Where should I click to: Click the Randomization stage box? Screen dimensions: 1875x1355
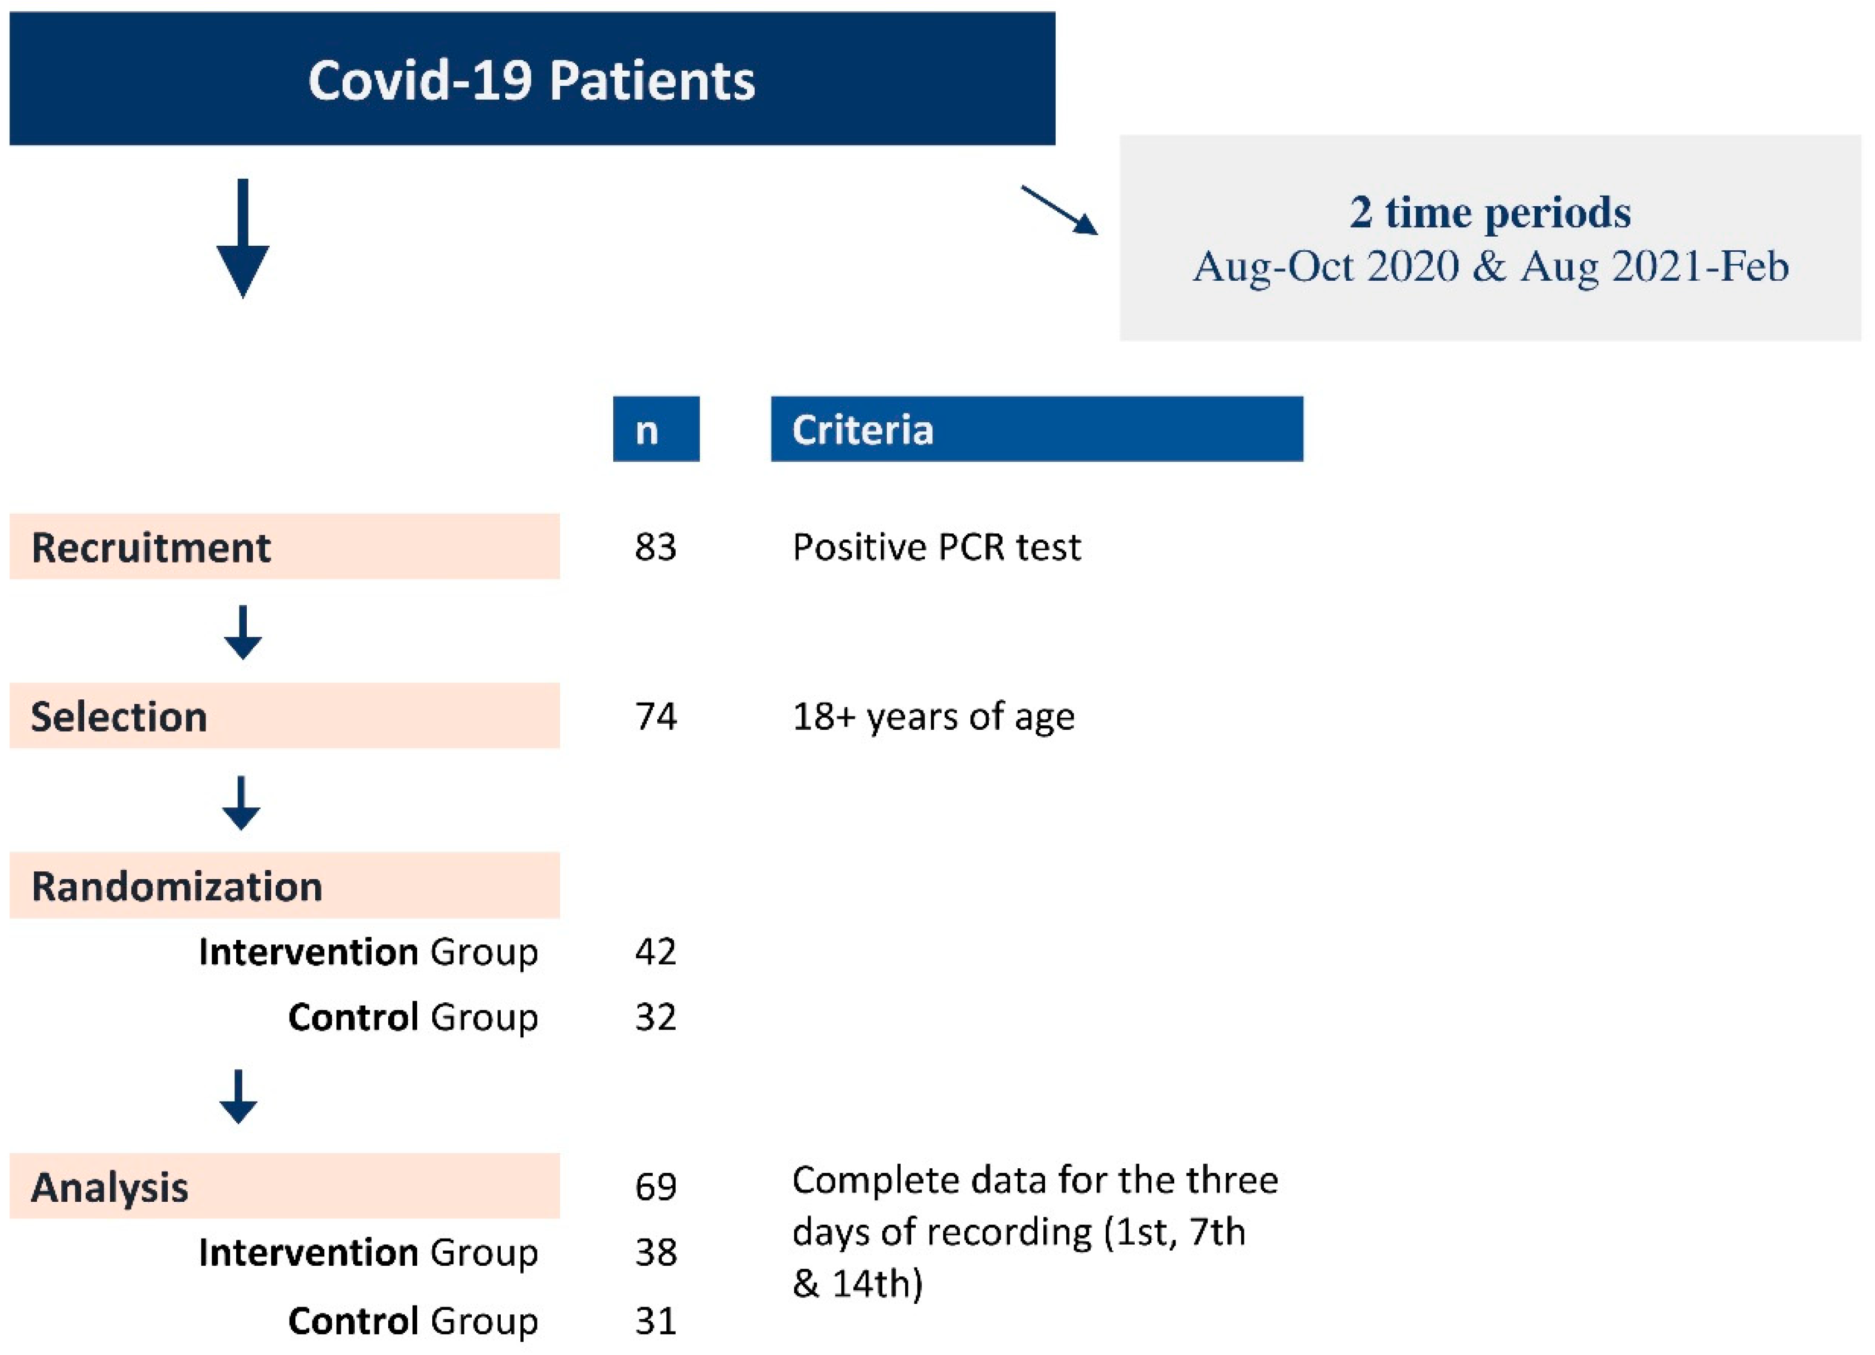[285, 885]
